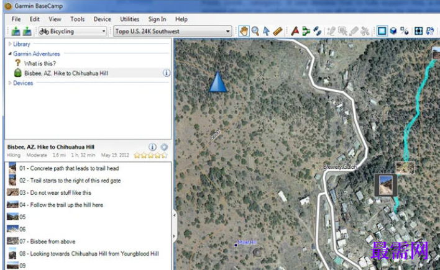This screenshot has height=270, width=440.
Task: Open the Help menu
Action: tap(181, 19)
